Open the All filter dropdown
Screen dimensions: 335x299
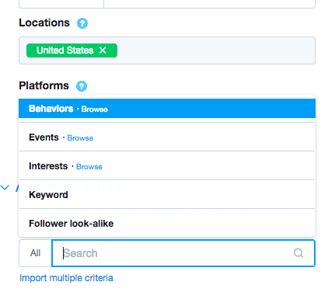(x=35, y=253)
